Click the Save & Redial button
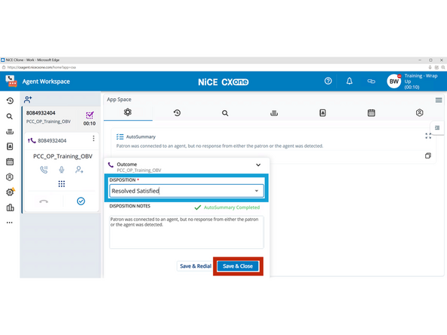This screenshot has height=335, width=447. (x=196, y=266)
